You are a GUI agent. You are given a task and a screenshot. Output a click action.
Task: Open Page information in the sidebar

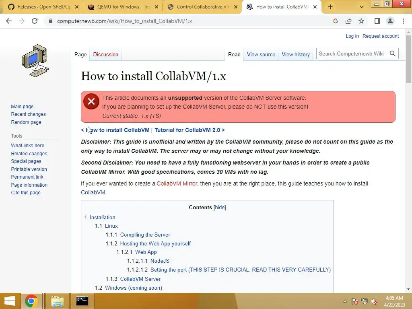click(29, 185)
